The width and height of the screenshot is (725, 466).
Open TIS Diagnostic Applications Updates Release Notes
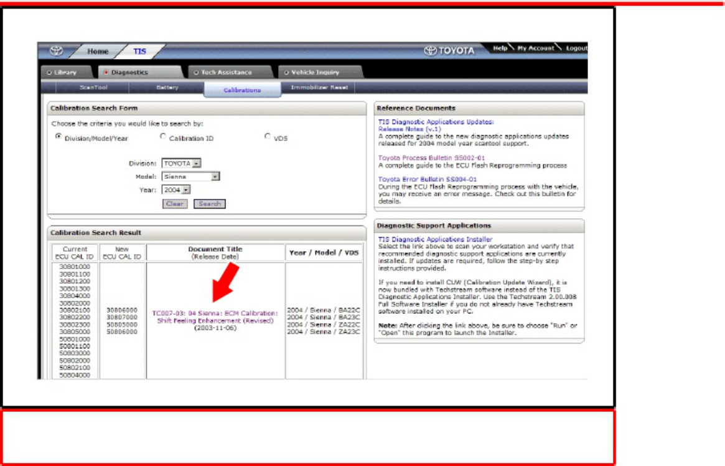coord(436,125)
